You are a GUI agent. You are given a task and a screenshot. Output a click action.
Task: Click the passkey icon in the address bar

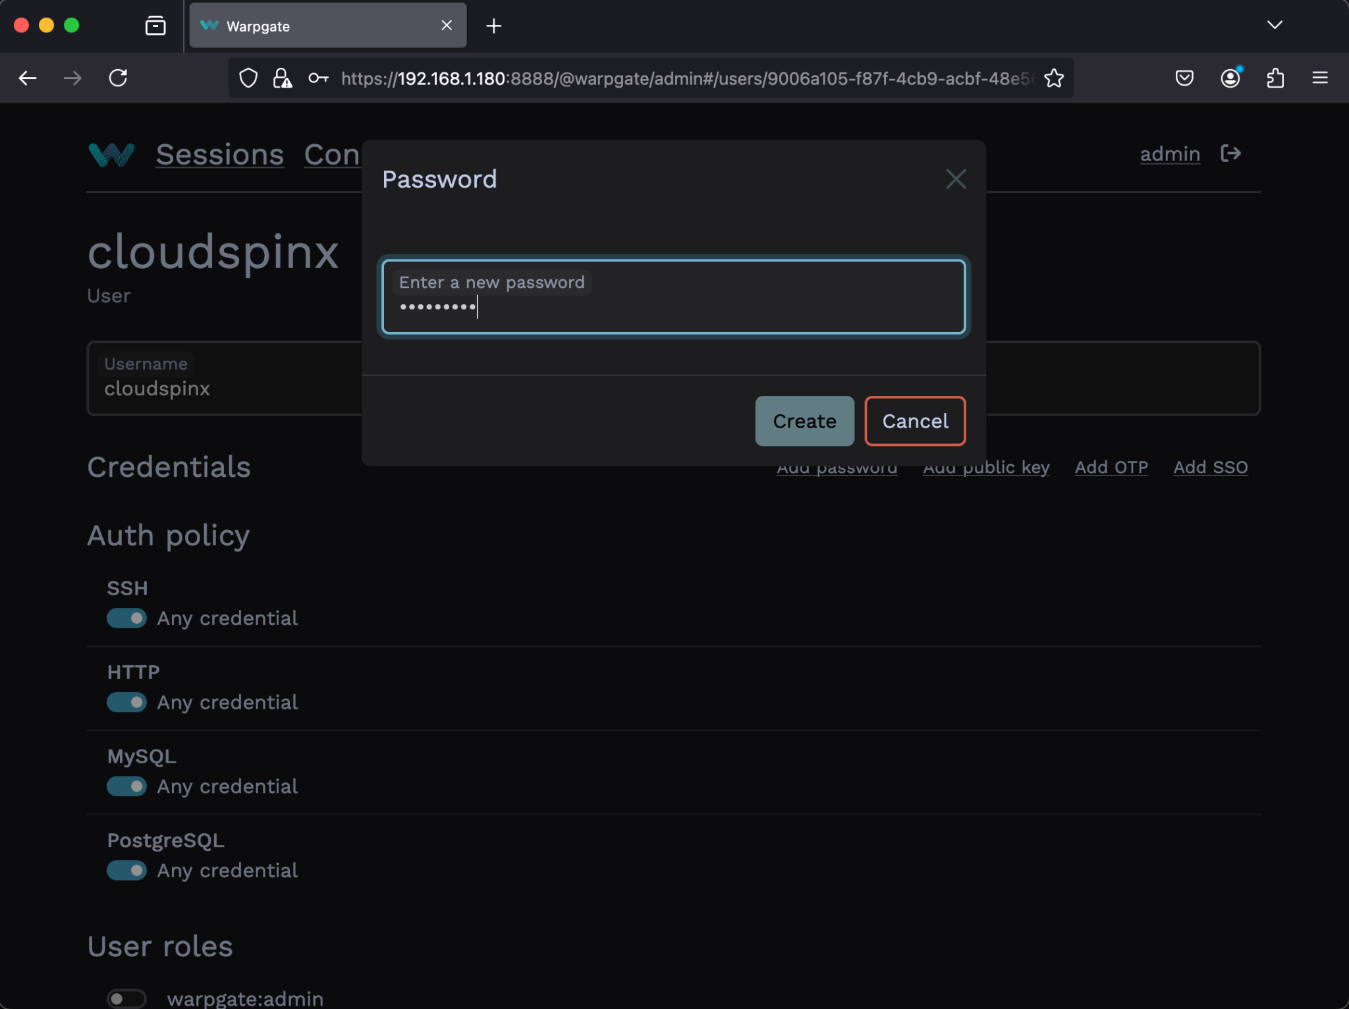pyautogui.click(x=319, y=78)
